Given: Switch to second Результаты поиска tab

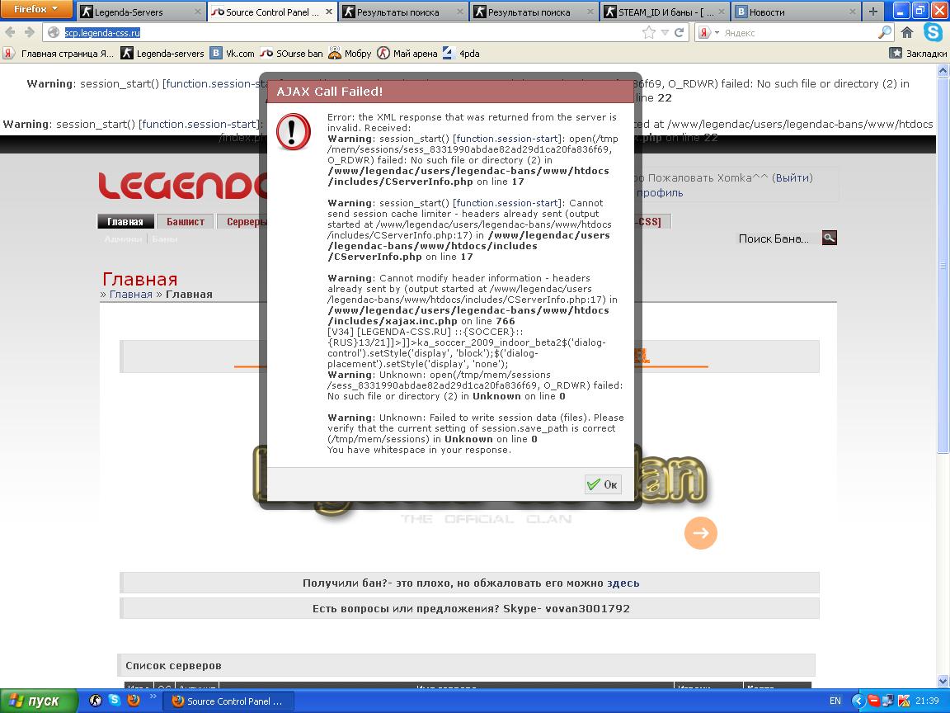Looking at the screenshot, I should [534, 12].
